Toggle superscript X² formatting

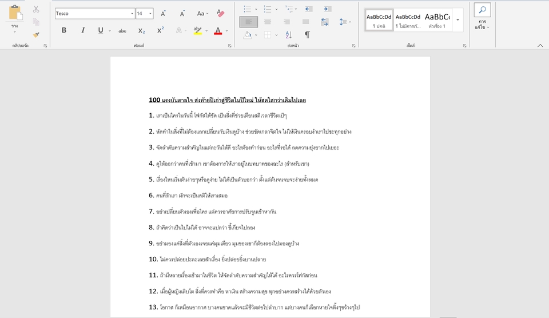(160, 30)
